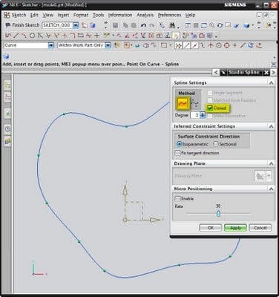Toggle the Single Segment checkbox
This screenshot has height=297, width=279.
tap(210, 93)
